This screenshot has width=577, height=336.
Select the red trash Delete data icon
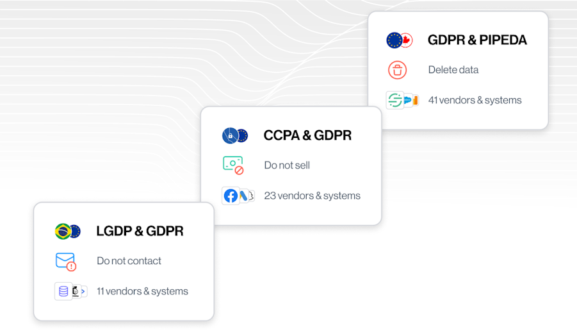coord(398,70)
